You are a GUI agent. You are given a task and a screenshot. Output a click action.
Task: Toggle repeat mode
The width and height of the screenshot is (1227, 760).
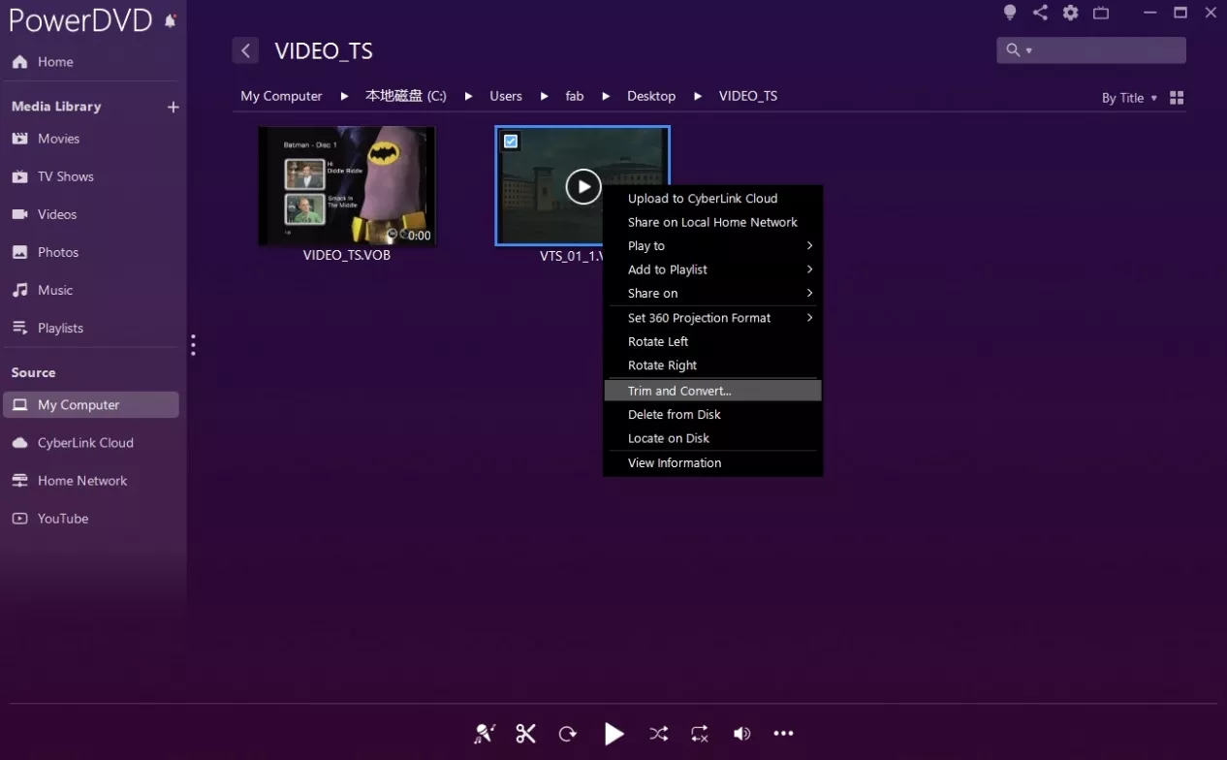pyautogui.click(x=700, y=734)
